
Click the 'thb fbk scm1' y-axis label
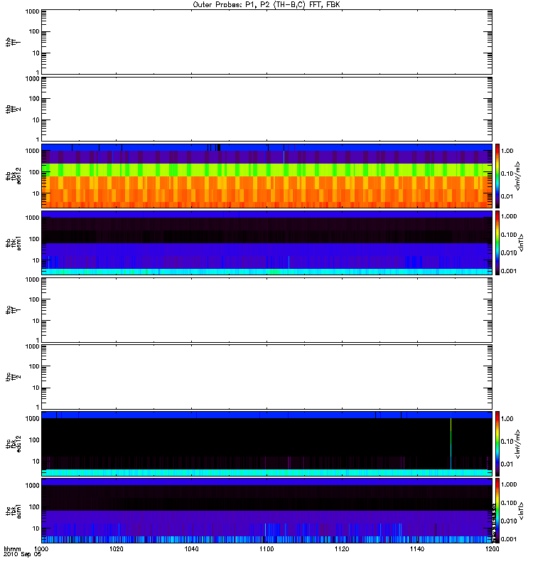pos(14,243)
